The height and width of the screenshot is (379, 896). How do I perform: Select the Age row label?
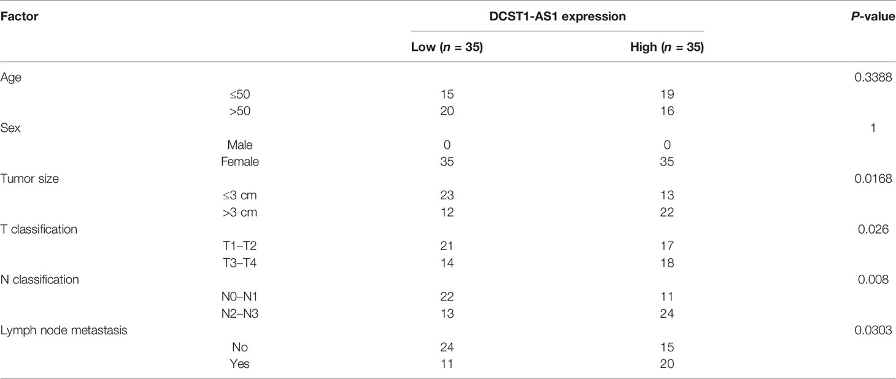click(10, 78)
